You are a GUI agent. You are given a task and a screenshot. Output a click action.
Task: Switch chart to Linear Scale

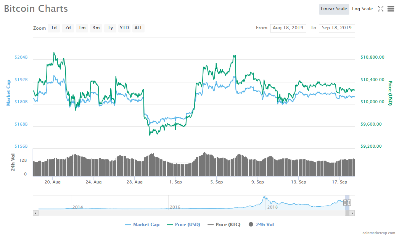334,9
